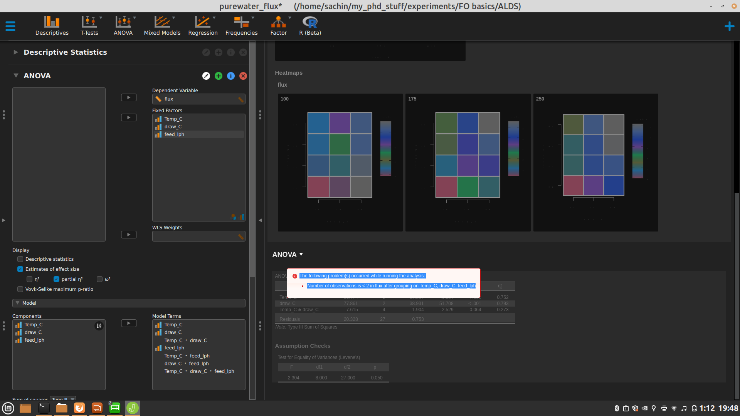Collapse the Model section
The image size is (740, 416).
pyautogui.click(x=18, y=303)
